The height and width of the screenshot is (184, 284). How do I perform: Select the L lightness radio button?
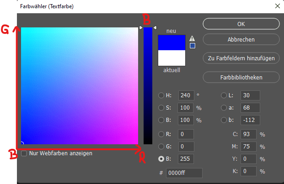pyautogui.click(x=224, y=95)
